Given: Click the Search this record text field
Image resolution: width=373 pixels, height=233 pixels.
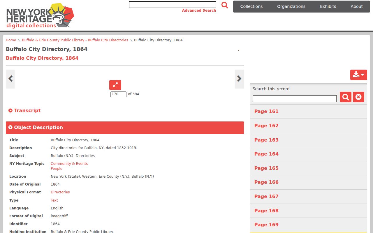Looking at the screenshot, I should [x=295, y=98].
